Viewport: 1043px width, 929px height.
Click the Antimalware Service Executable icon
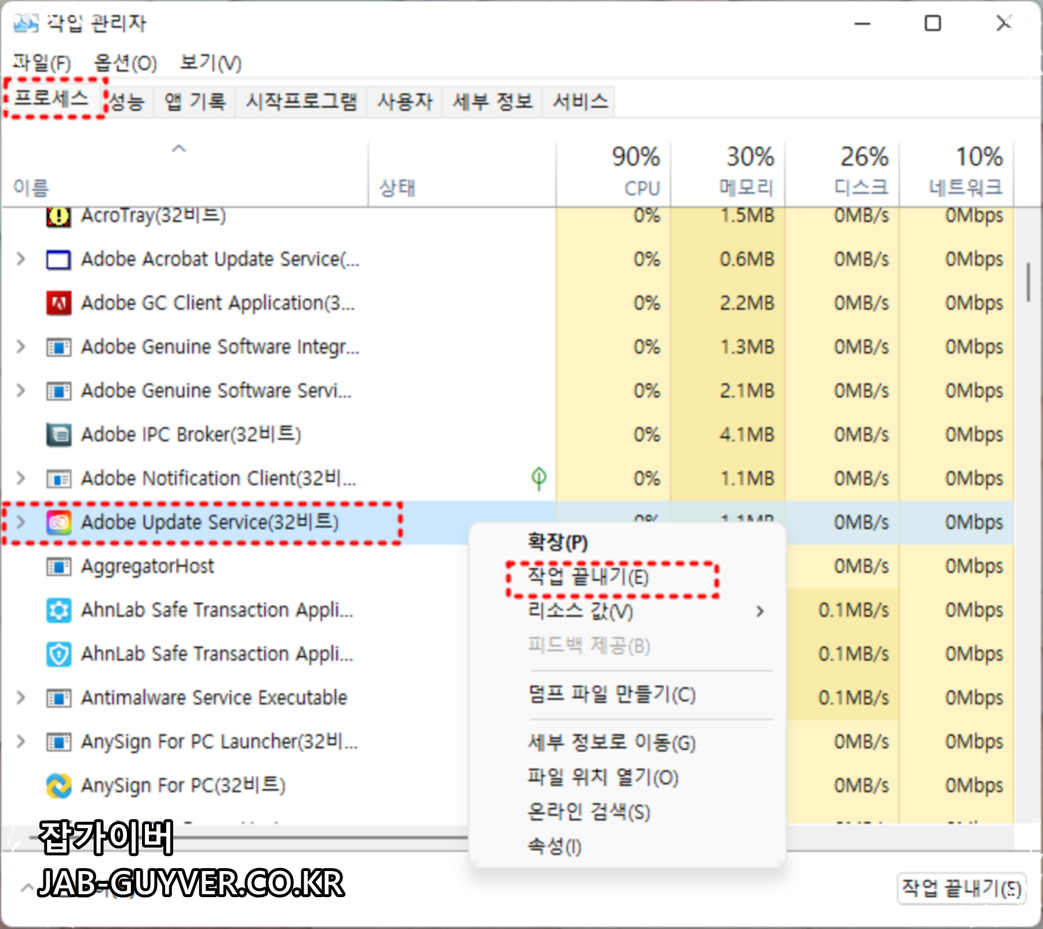[x=59, y=698]
